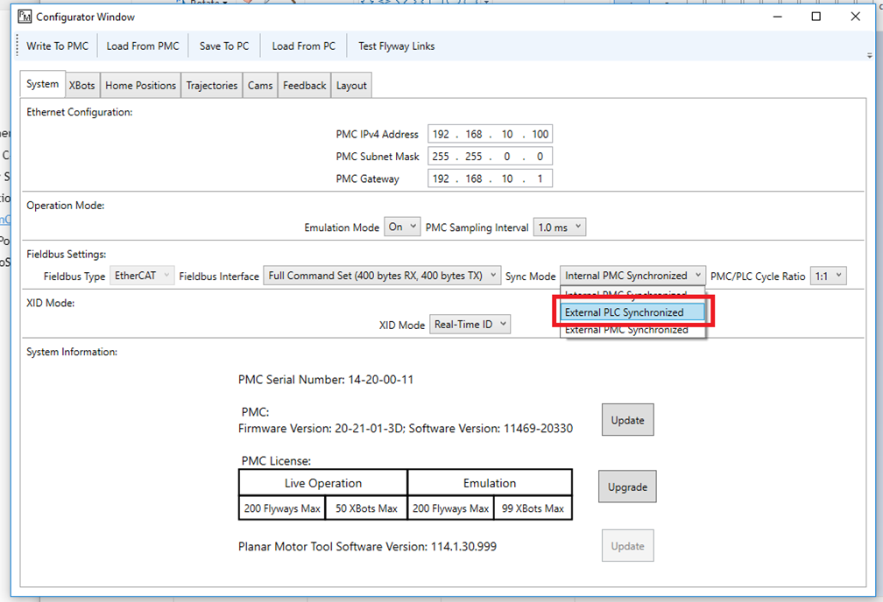Open the XID Mode dropdown
This screenshot has width=883, height=602.
(x=470, y=325)
